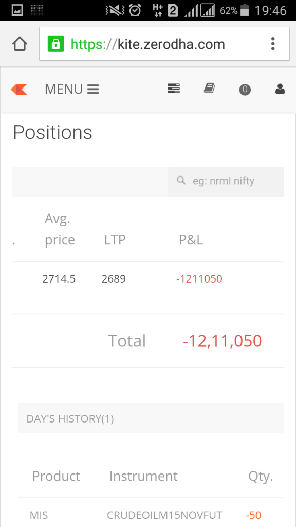Screen dimensions: 296x527
Task: Tap the browser home icon
Action: coord(19,44)
